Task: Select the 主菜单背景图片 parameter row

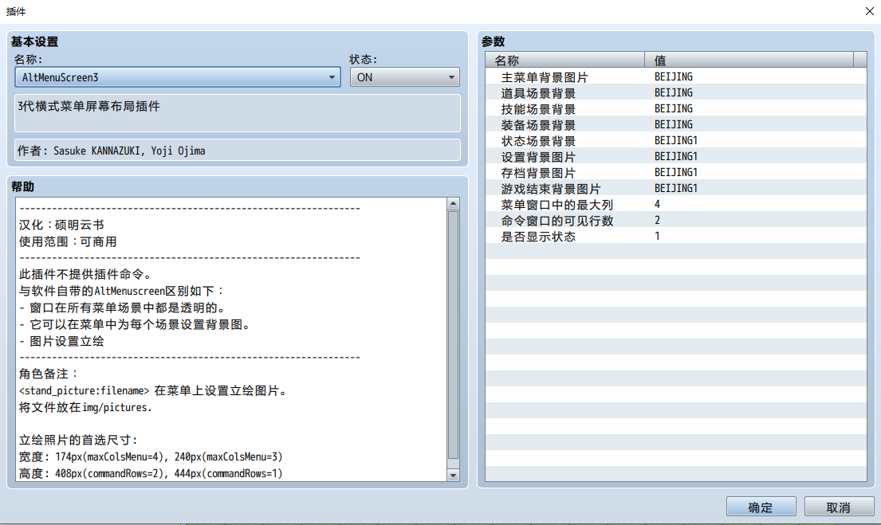Action: [x=676, y=77]
